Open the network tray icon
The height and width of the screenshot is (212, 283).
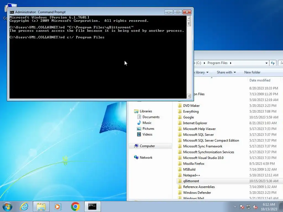point(248,207)
